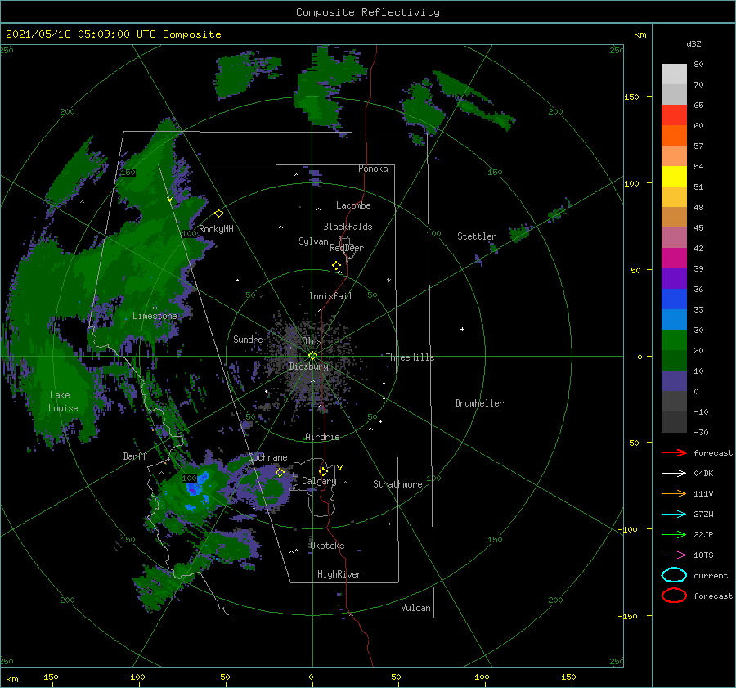Click the yellow marker above Calgary
The width and height of the screenshot is (736, 688).
323,471
